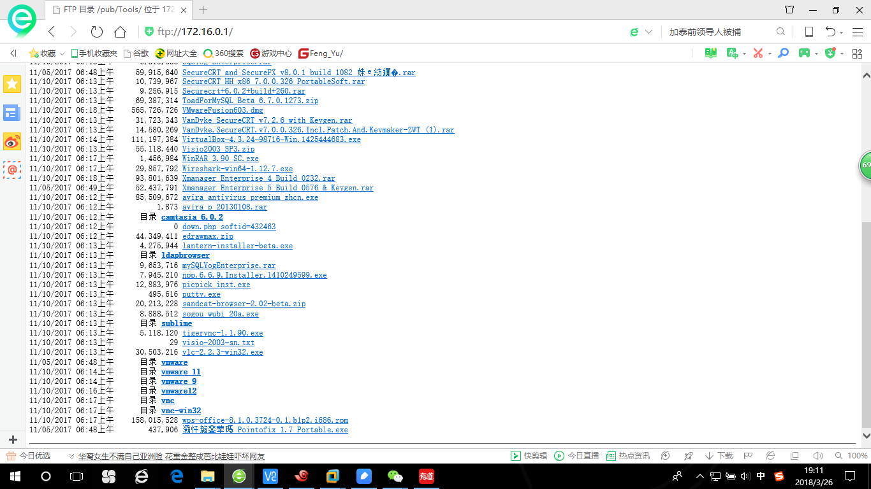Collapse the sidebar using the bookmarks bar arrow

[x=13, y=53]
